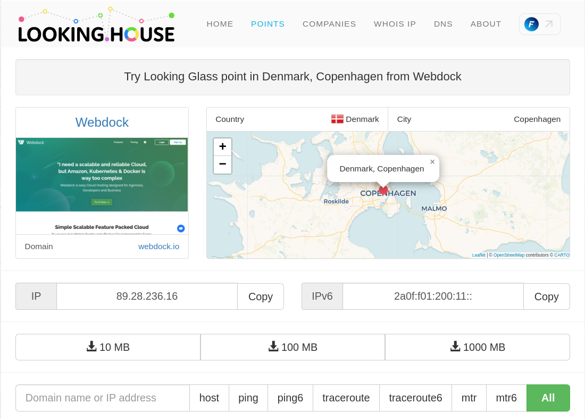Click the red map marker on Copenhagen

(383, 190)
